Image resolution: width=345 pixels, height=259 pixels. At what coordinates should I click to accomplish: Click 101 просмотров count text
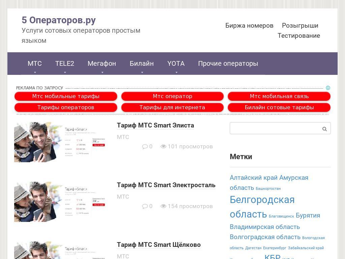190,146
